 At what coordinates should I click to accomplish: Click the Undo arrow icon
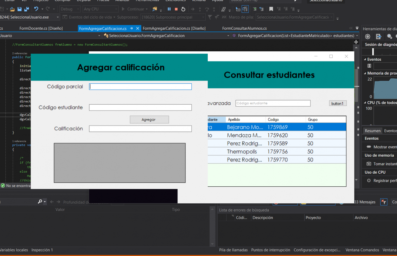pos(36,9)
